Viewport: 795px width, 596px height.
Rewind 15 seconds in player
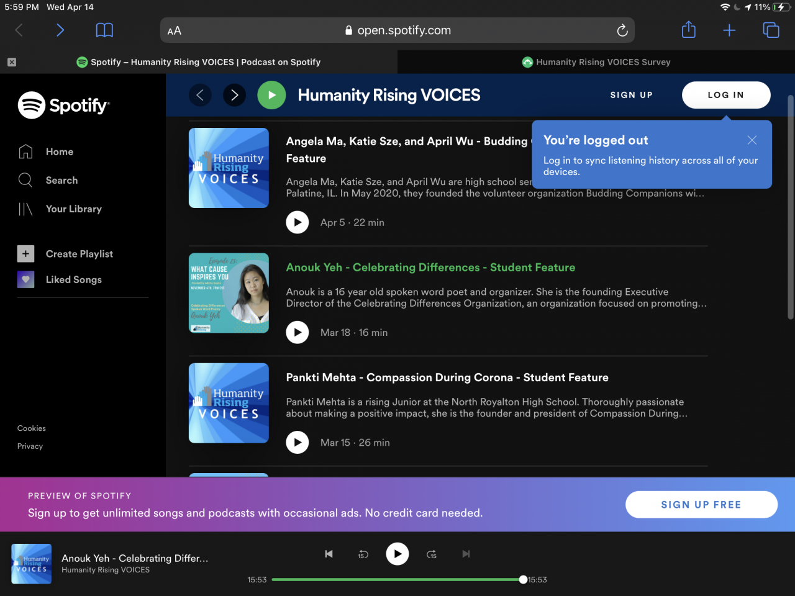click(x=363, y=554)
